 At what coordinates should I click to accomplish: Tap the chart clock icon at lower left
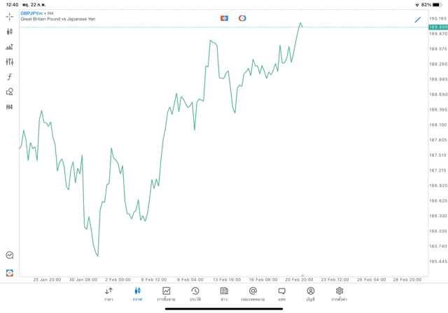[x=9, y=256]
